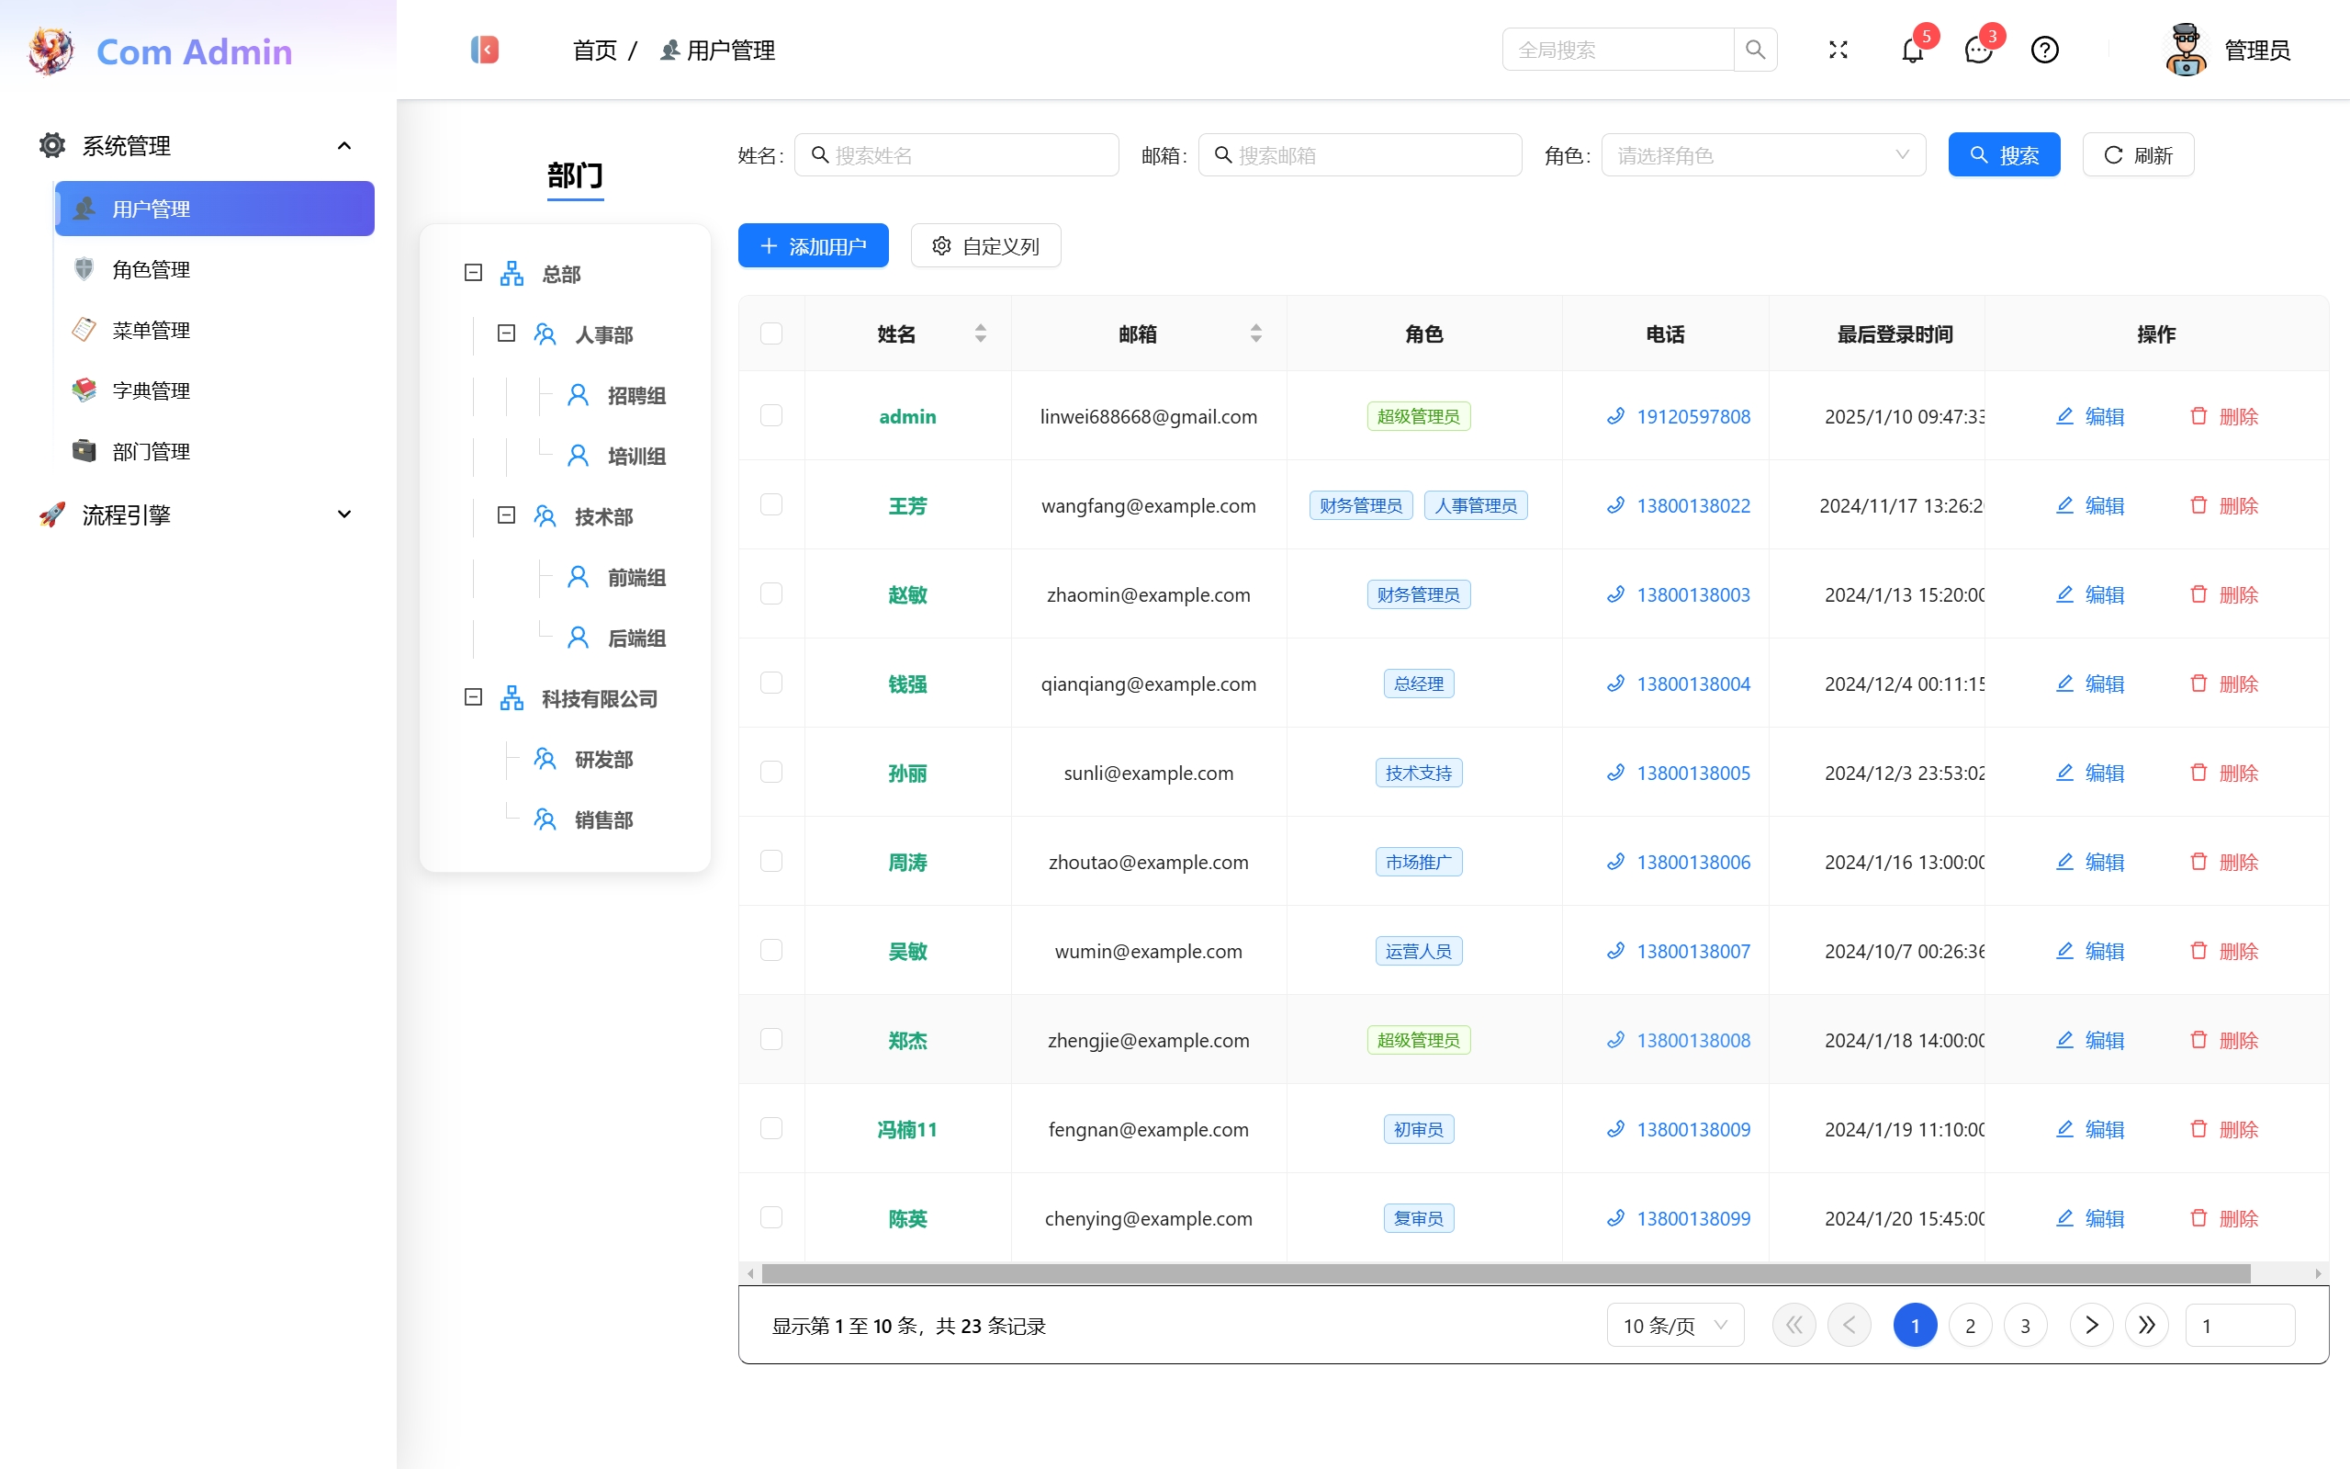Click the help question mark icon

pos(2045,50)
